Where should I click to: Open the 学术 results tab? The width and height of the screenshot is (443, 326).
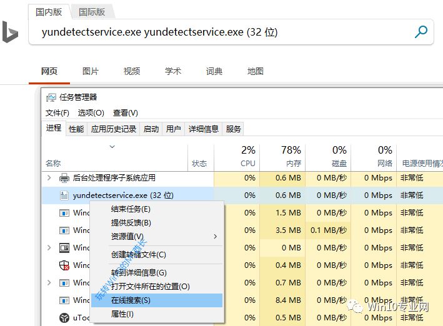tap(173, 71)
